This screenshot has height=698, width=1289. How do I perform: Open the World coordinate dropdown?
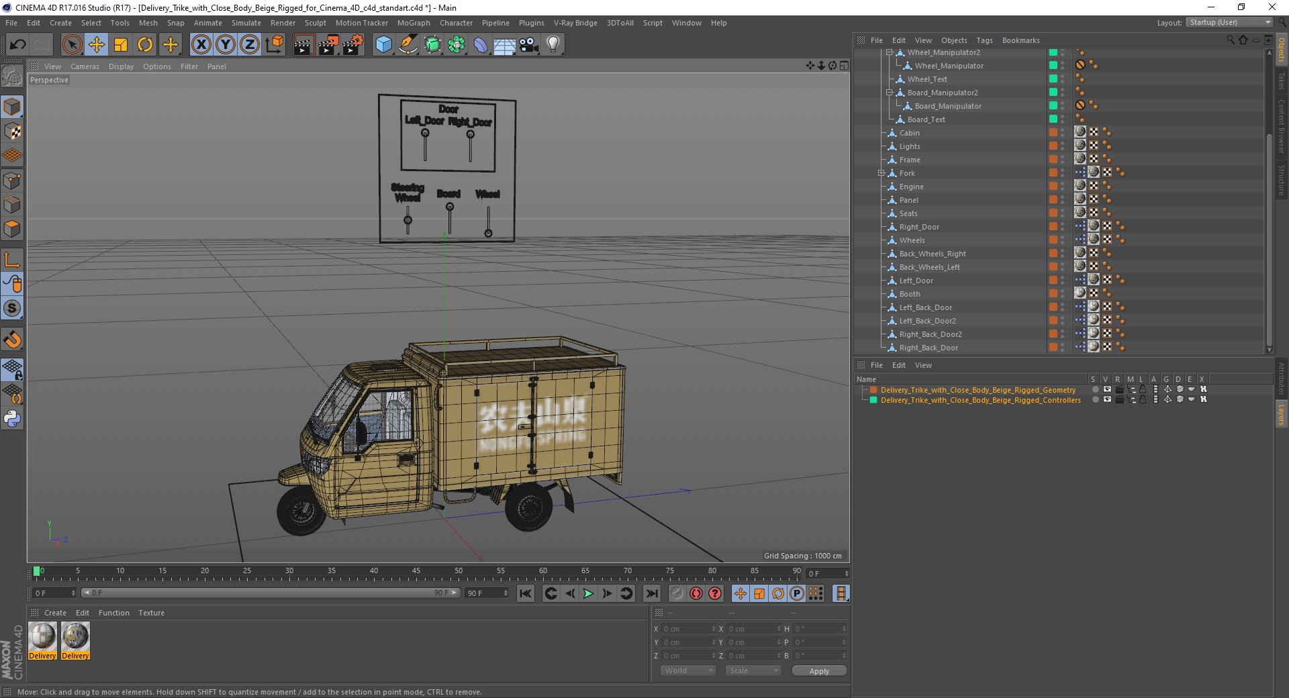[688, 670]
